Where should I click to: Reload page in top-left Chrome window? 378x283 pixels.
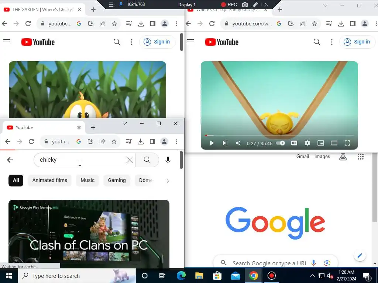click(28, 24)
